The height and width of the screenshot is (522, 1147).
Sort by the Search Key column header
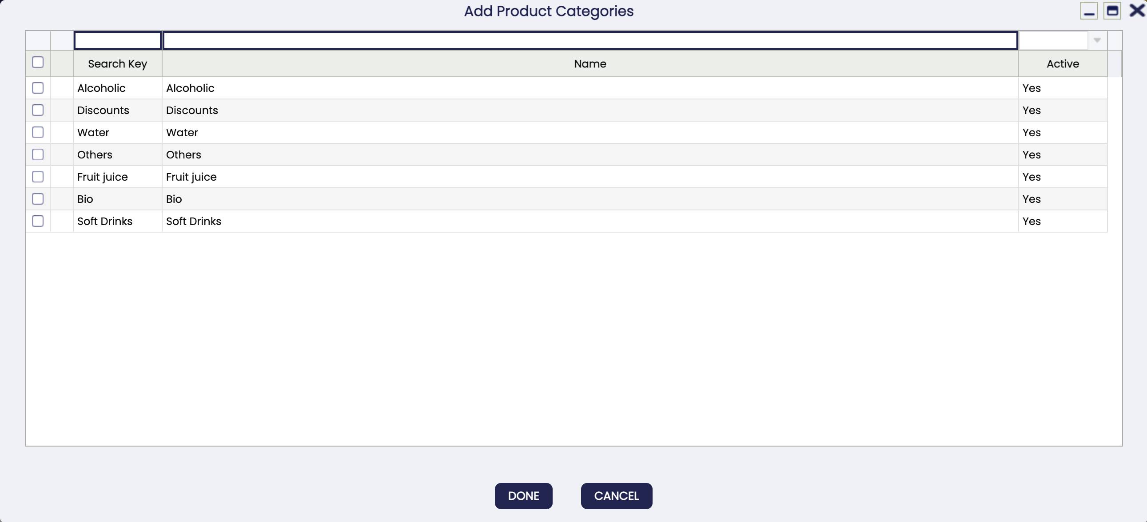(118, 63)
